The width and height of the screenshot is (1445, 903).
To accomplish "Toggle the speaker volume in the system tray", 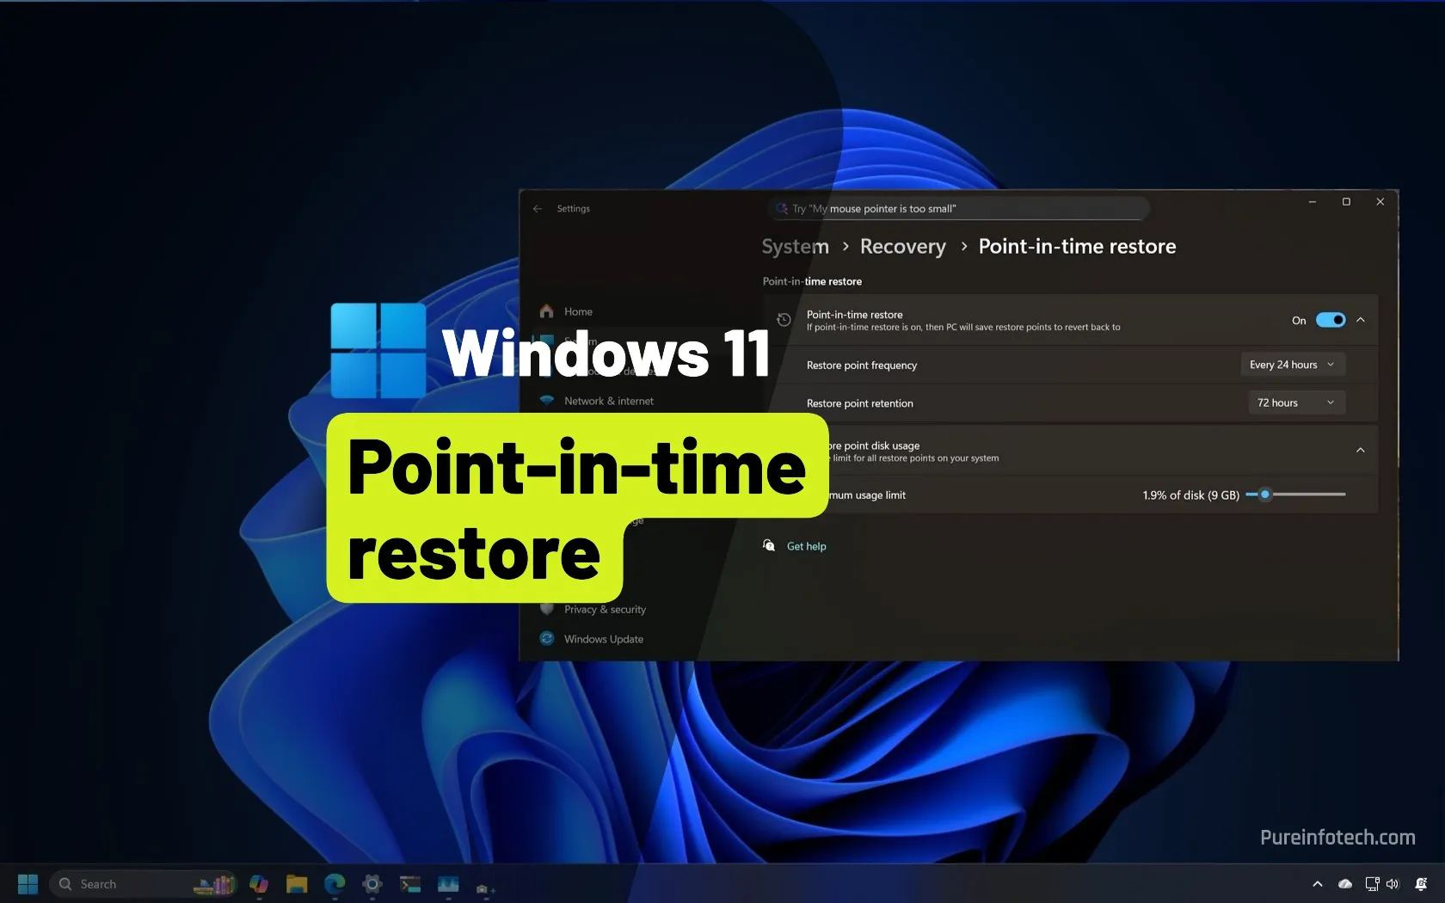I will (1393, 883).
